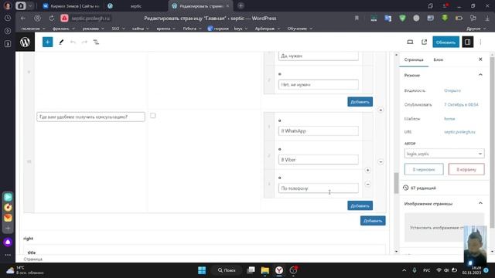Open the 7 Октябрь publish date link
495x278 pixels.
click(461, 105)
